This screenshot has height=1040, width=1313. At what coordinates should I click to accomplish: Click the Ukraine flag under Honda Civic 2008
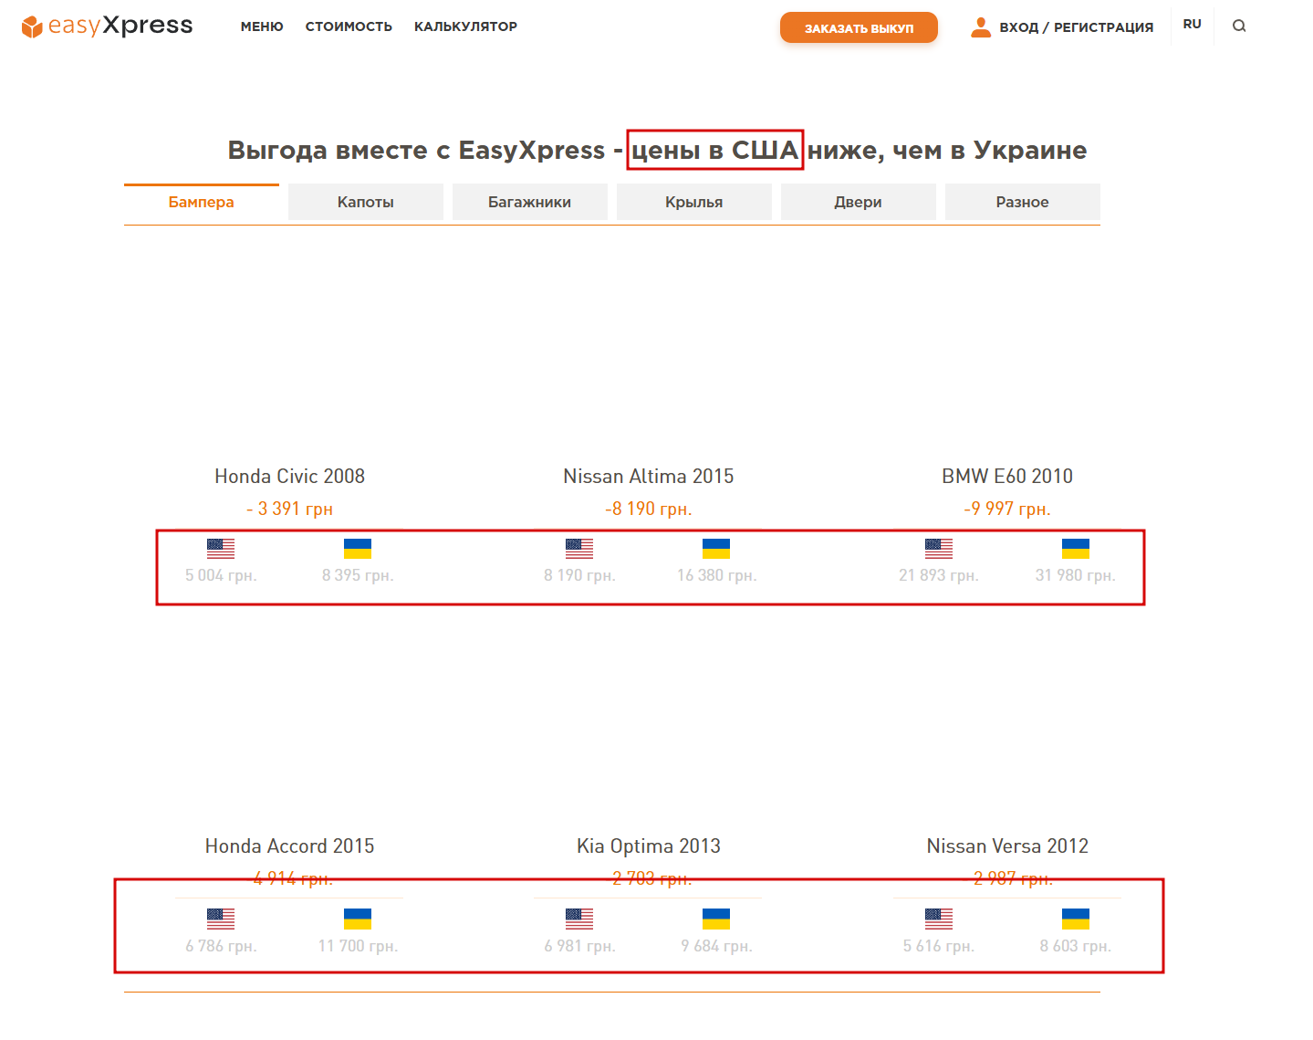[x=358, y=548]
